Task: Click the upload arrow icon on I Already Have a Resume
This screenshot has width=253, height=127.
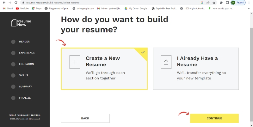Action: click(166, 62)
